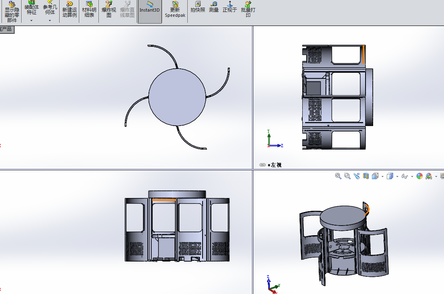
Task: Click Zoom to Area icon
Action: pyautogui.click(x=347, y=176)
